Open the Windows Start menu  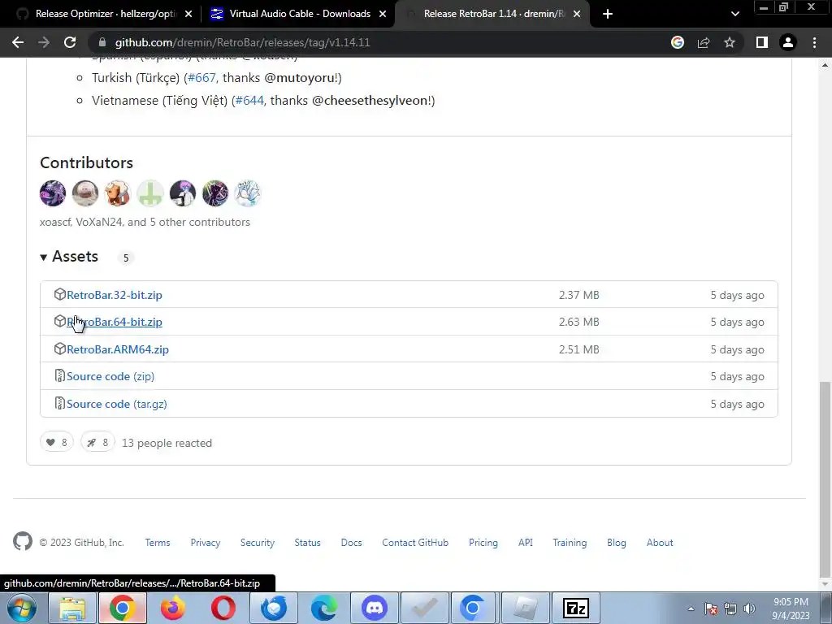click(22, 608)
